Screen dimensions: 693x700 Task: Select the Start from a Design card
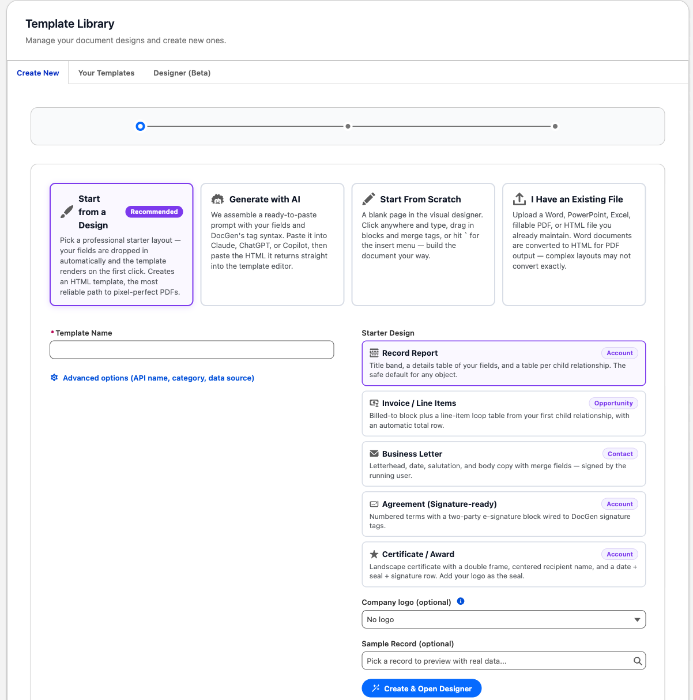[122, 244]
